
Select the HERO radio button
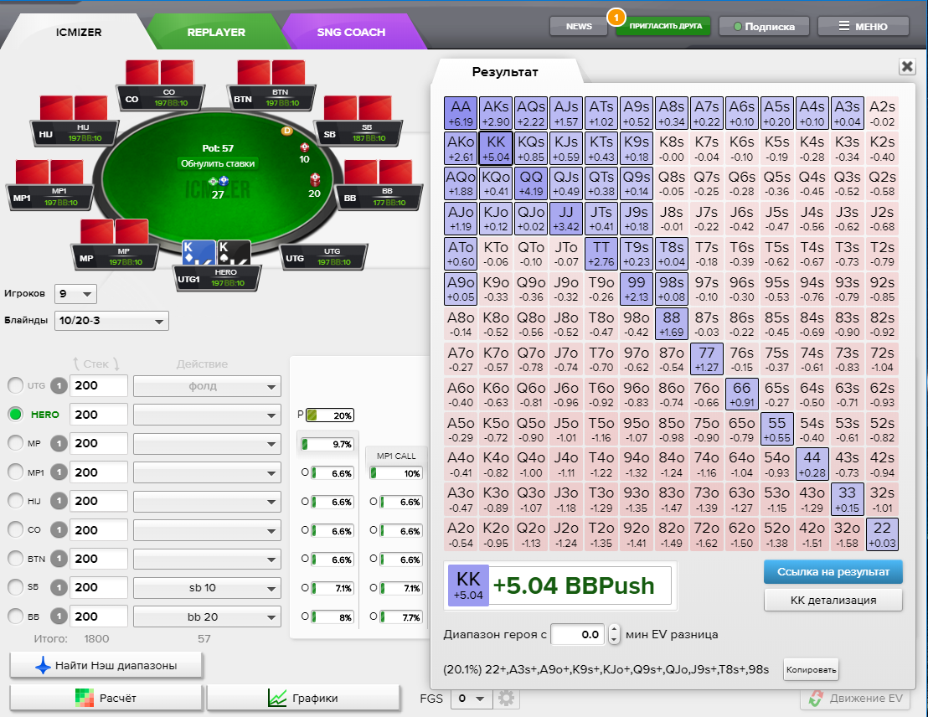click(15, 415)
